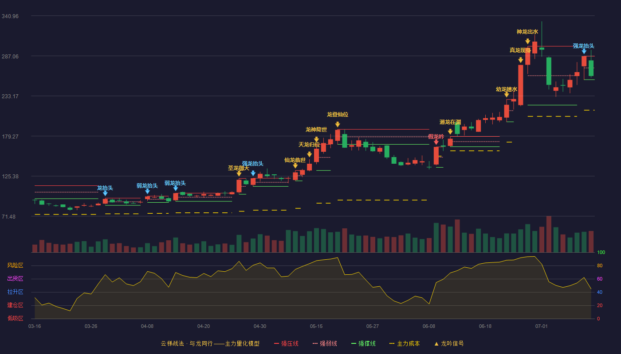621x354 pixels.
Task: Click the yellow 仙龙临世 signal arrow
Action: [295, 166]
